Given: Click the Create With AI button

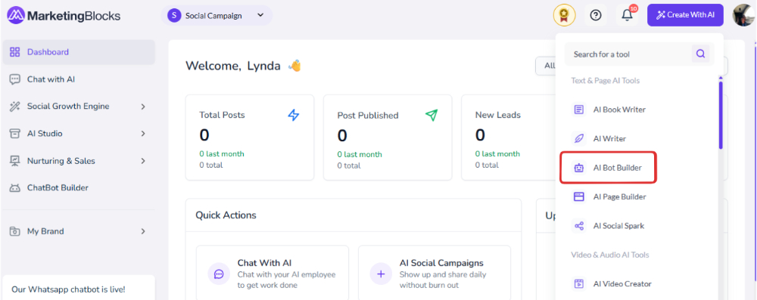Looking at the screenshot, I should pos(686,15).
